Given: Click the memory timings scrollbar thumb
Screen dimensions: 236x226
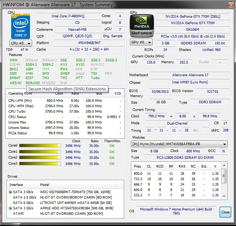Looking at the screenshot, I should click(x=224, y=176).
